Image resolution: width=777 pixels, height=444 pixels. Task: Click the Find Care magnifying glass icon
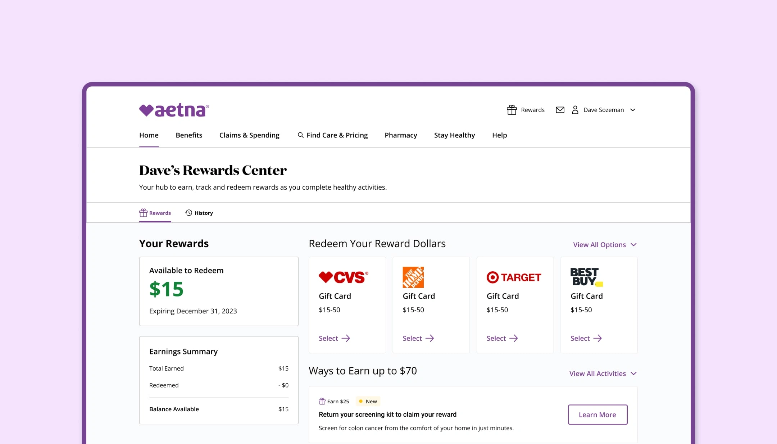(x=300, y=135)
